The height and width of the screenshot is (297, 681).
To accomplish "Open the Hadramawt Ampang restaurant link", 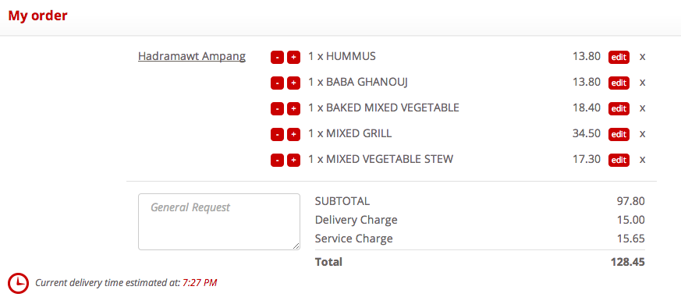I will [x=192, y=56].
